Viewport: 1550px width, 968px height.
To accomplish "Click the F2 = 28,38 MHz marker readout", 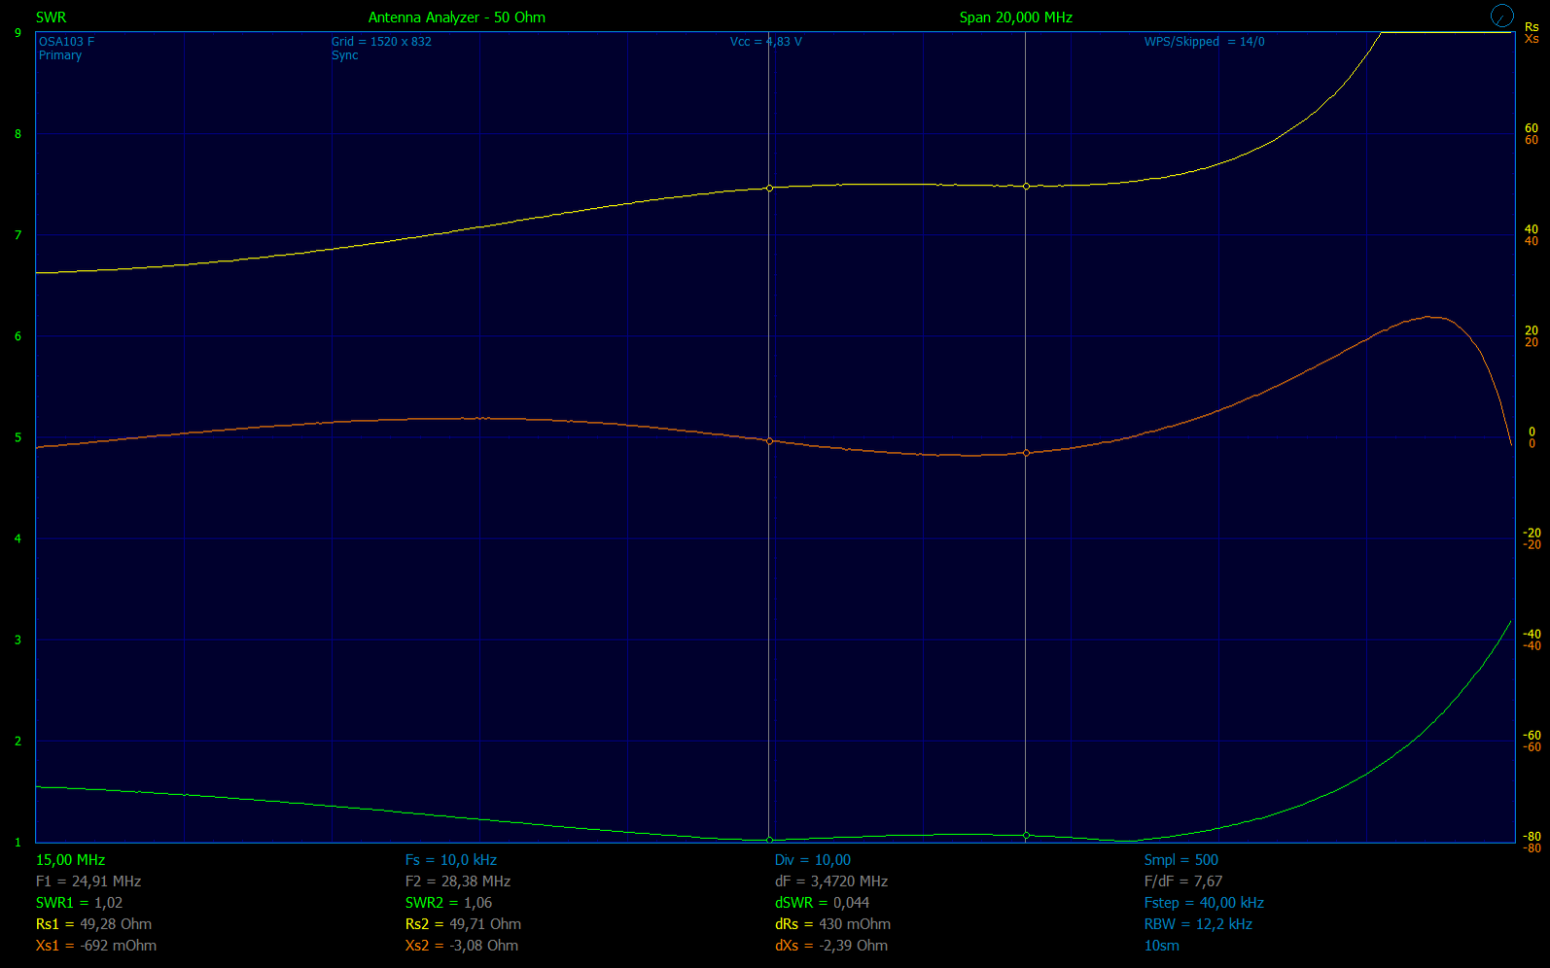I will [x=457, y=882].
